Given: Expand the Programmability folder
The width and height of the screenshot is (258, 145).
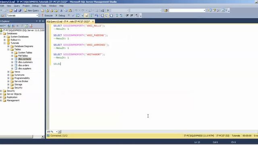Looking at the screenshot, I should coord(8,78).
